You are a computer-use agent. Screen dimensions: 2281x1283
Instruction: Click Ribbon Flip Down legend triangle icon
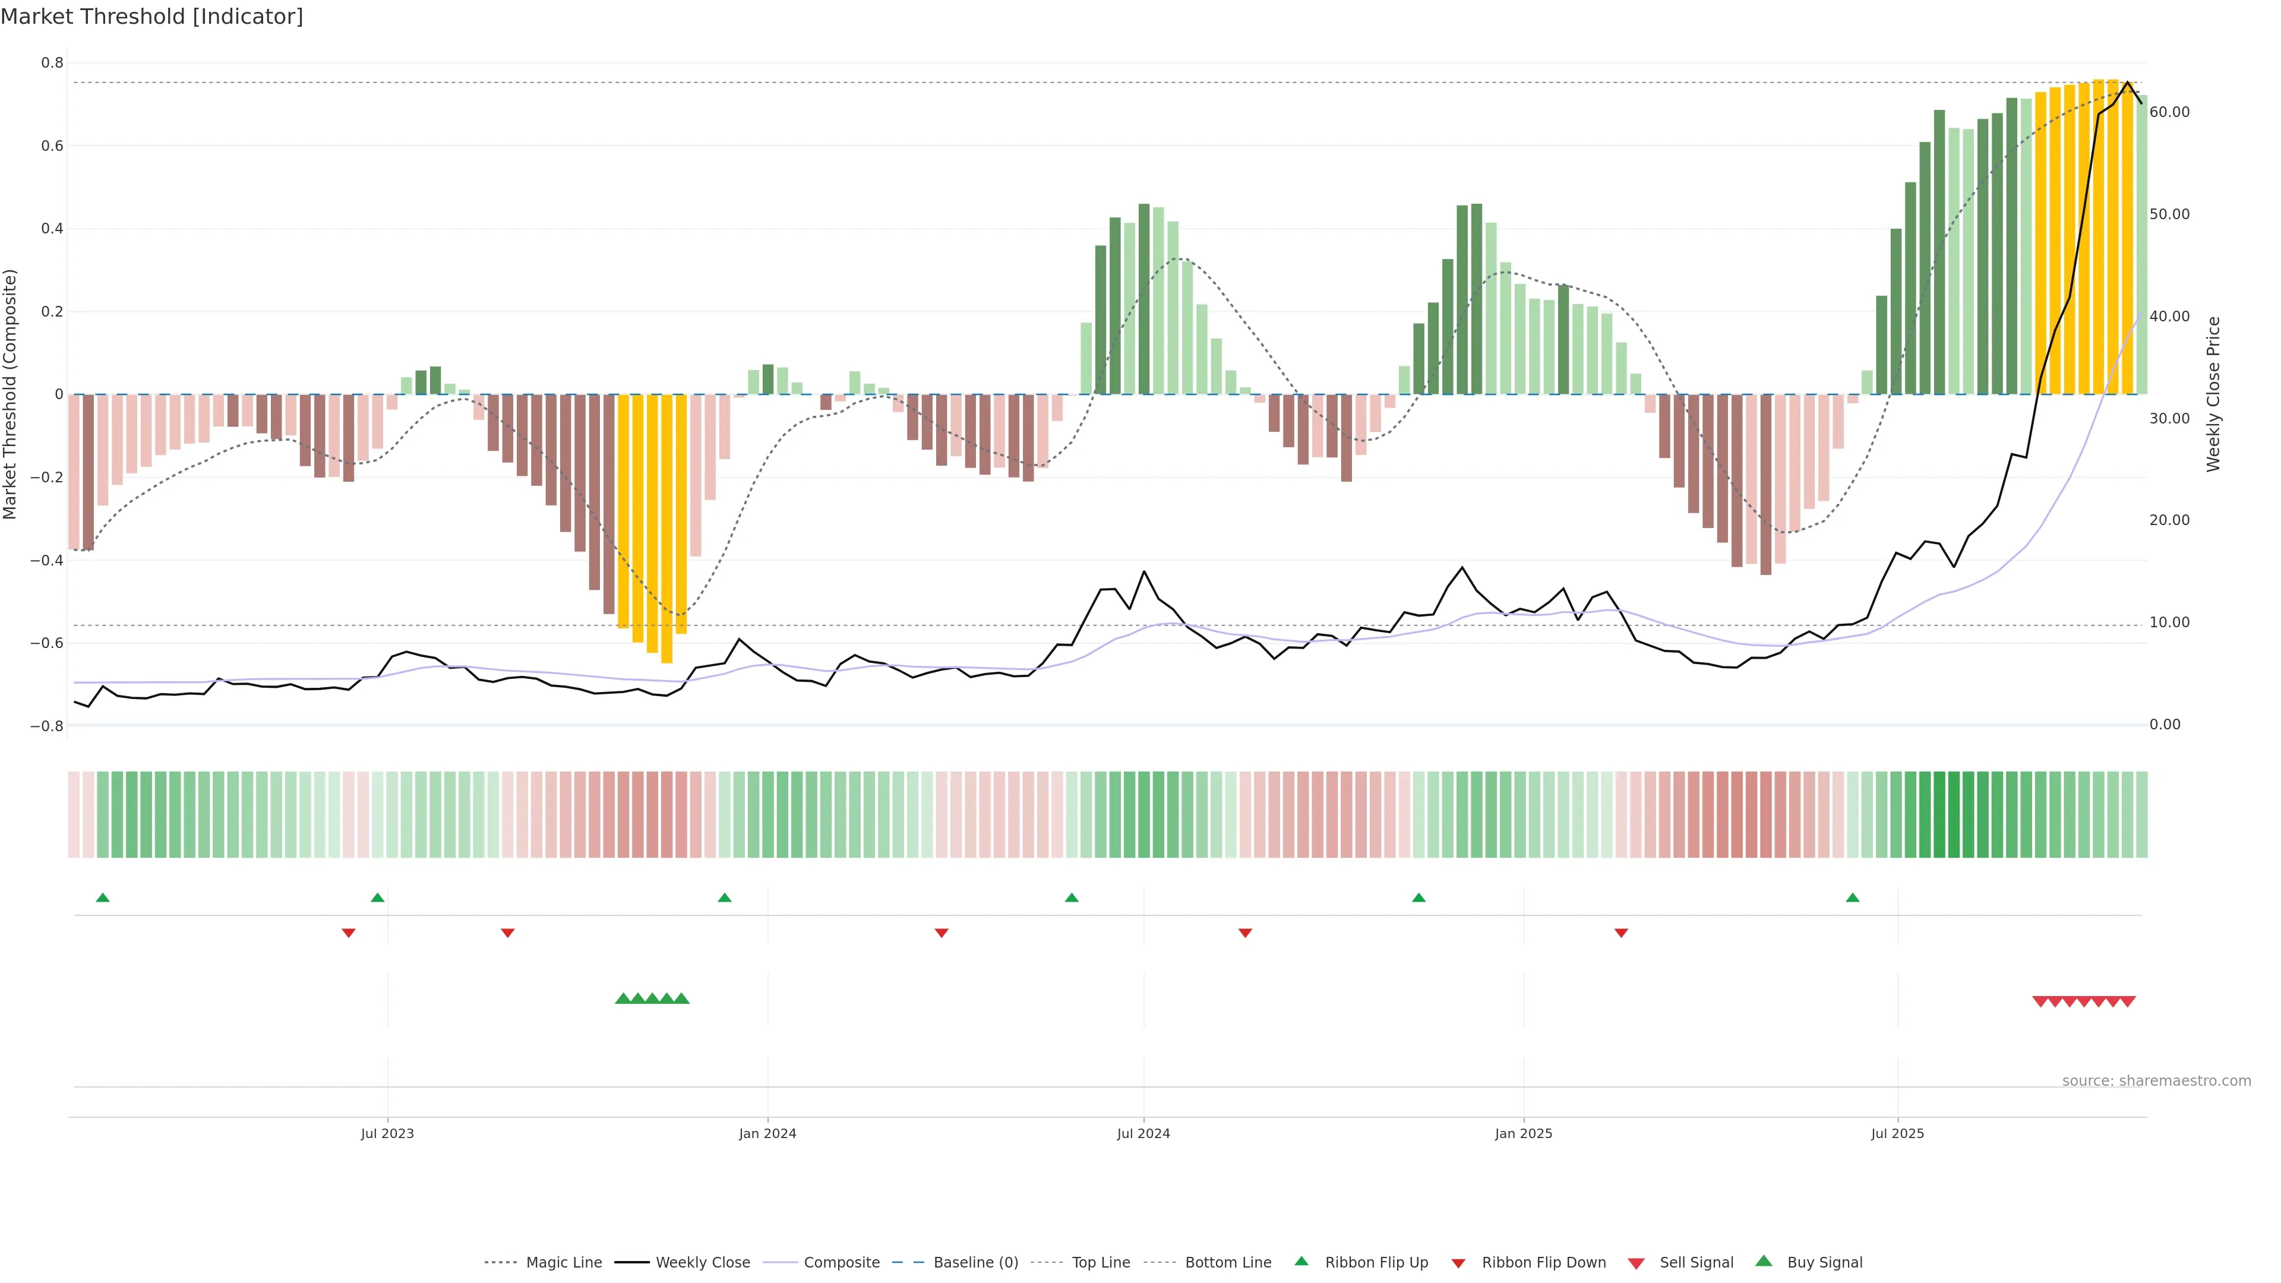1458,1263
